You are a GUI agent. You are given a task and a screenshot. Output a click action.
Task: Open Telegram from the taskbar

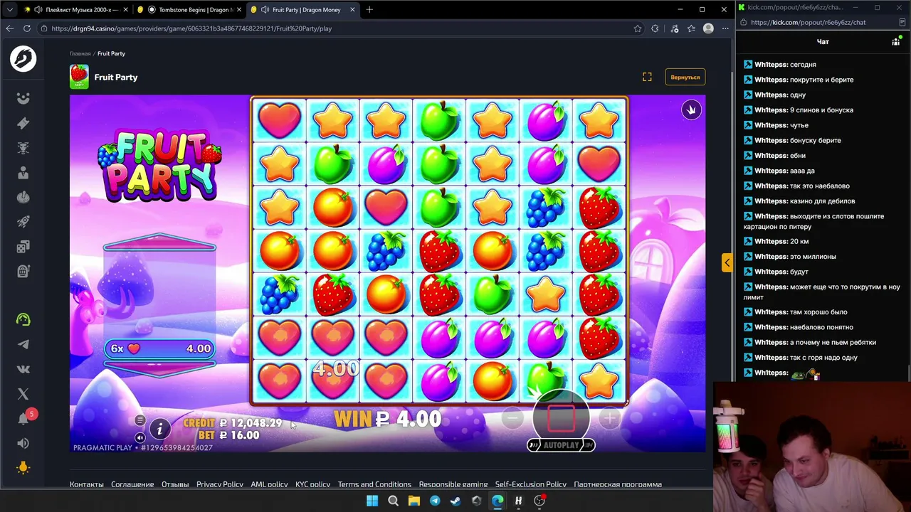point(435,501)
